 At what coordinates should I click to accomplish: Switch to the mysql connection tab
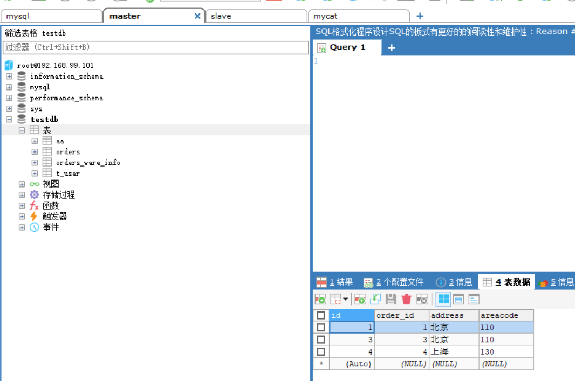point(51,16)
